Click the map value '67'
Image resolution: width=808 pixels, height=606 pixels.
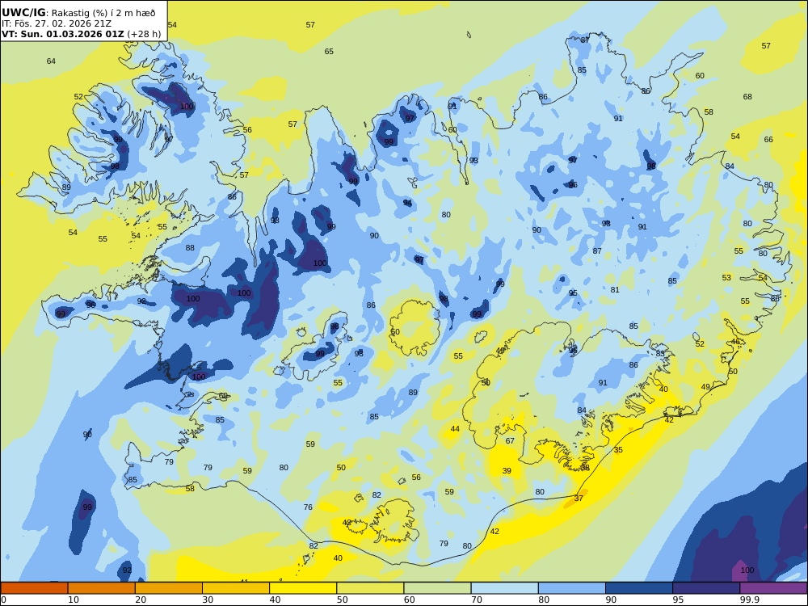(x=510, y=441)
